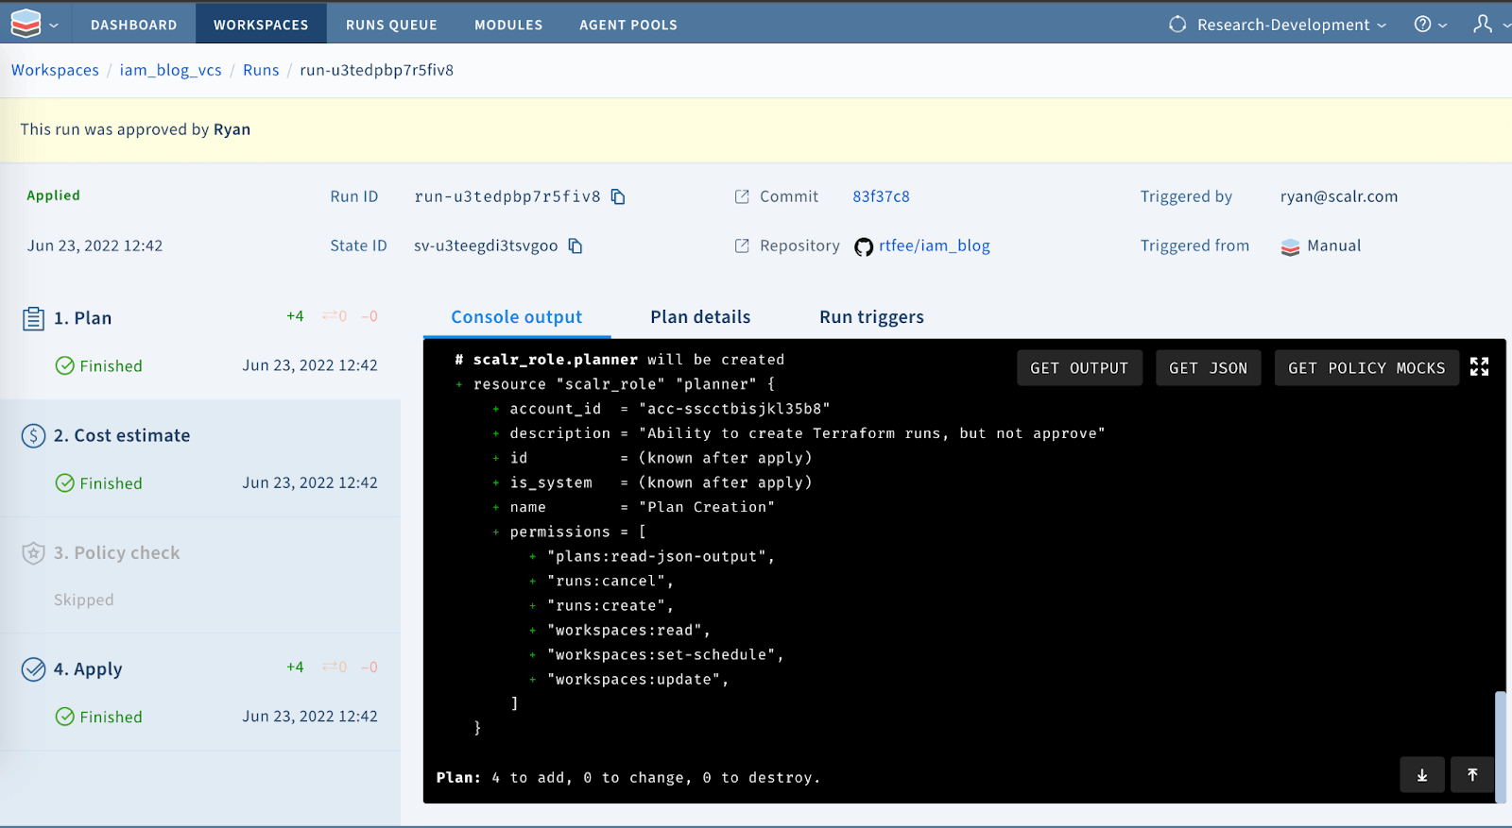Click the "workspaces:set-schedule" permission line
The width and height of the screenshot is (1512, 828).
pos(664,655)
